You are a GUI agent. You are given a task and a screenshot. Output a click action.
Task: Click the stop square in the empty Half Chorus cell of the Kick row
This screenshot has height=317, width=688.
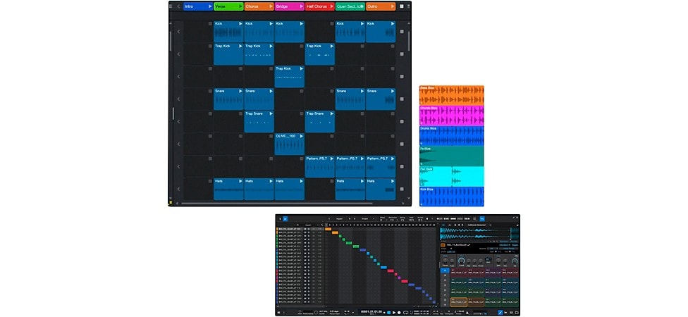(332, 24)
